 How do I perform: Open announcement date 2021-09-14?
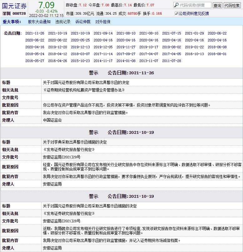point(103,33)
